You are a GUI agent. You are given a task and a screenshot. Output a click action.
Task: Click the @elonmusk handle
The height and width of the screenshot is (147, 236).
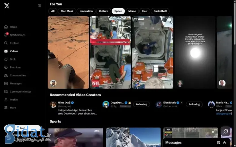tap(170, 106)
